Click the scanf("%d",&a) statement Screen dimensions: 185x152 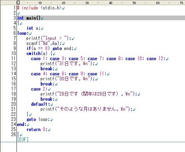44,44
